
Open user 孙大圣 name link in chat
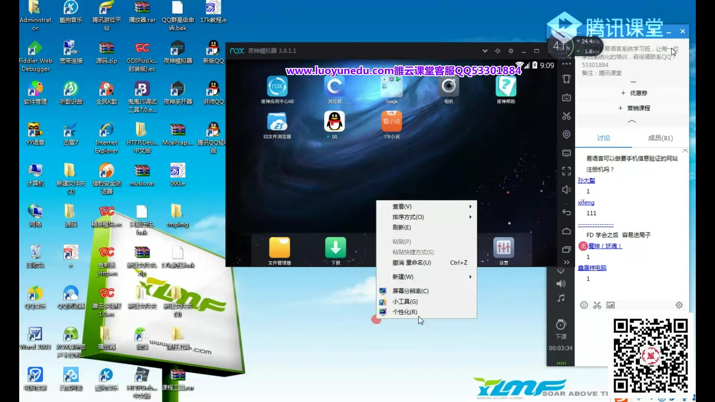click(x=586, y=180)
